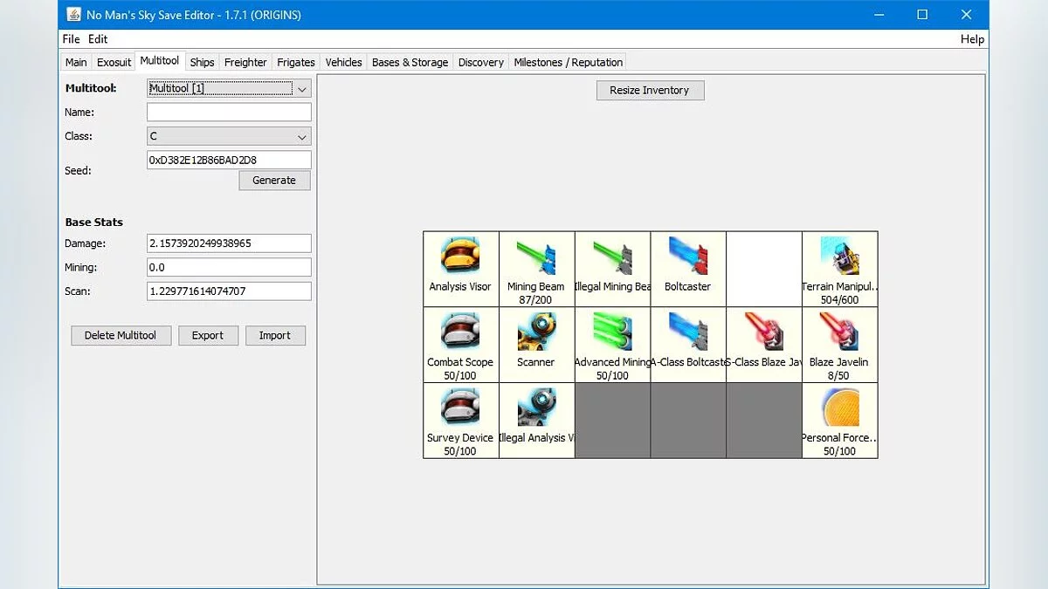Viewport: 1048px width, 589px height.
Task: Switch to the Main tab
Action: click(x=76, y=62)
